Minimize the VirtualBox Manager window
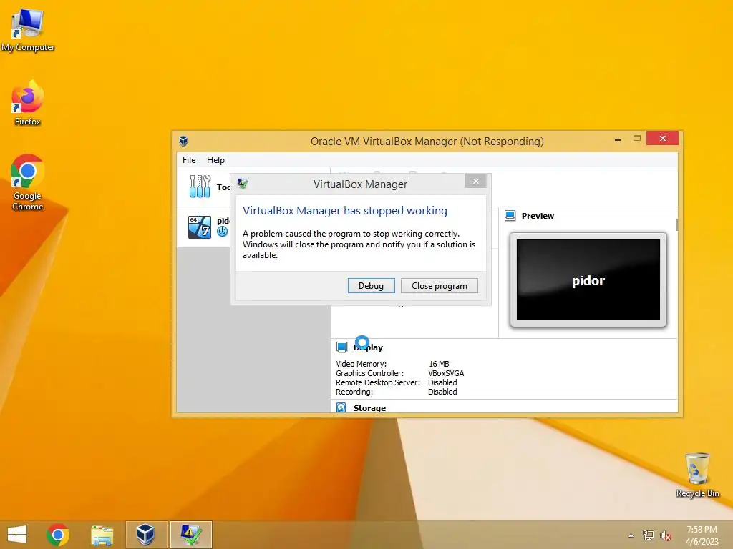The width and height of the screenshot is (733, 549). point(618,139)
